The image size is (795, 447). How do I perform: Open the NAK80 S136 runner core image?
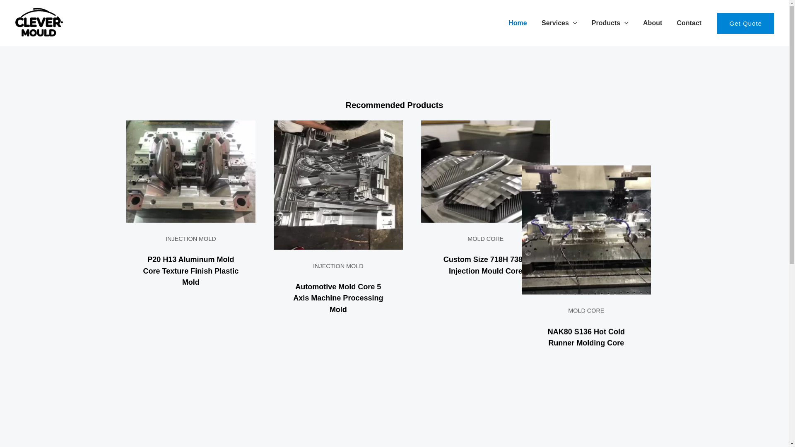pos(586,230)
